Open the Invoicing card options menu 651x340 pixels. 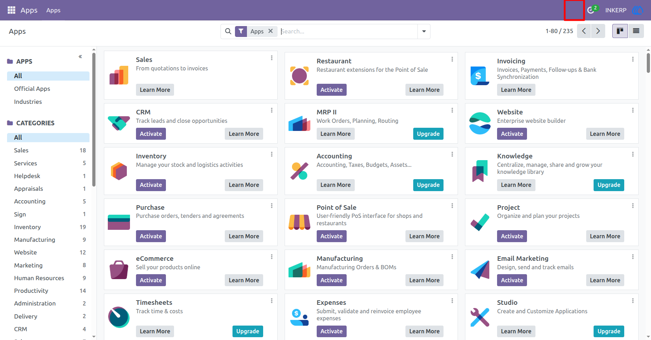point(633,59)
